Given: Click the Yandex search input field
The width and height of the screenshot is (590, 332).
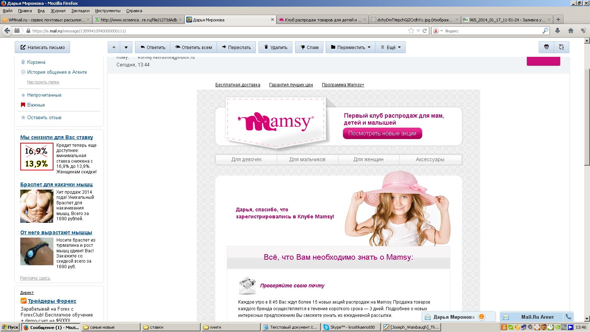Looking at the screenshot, I should pos(492,31).
